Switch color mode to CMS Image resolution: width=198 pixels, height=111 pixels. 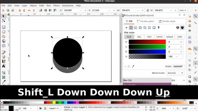(180, 37)
